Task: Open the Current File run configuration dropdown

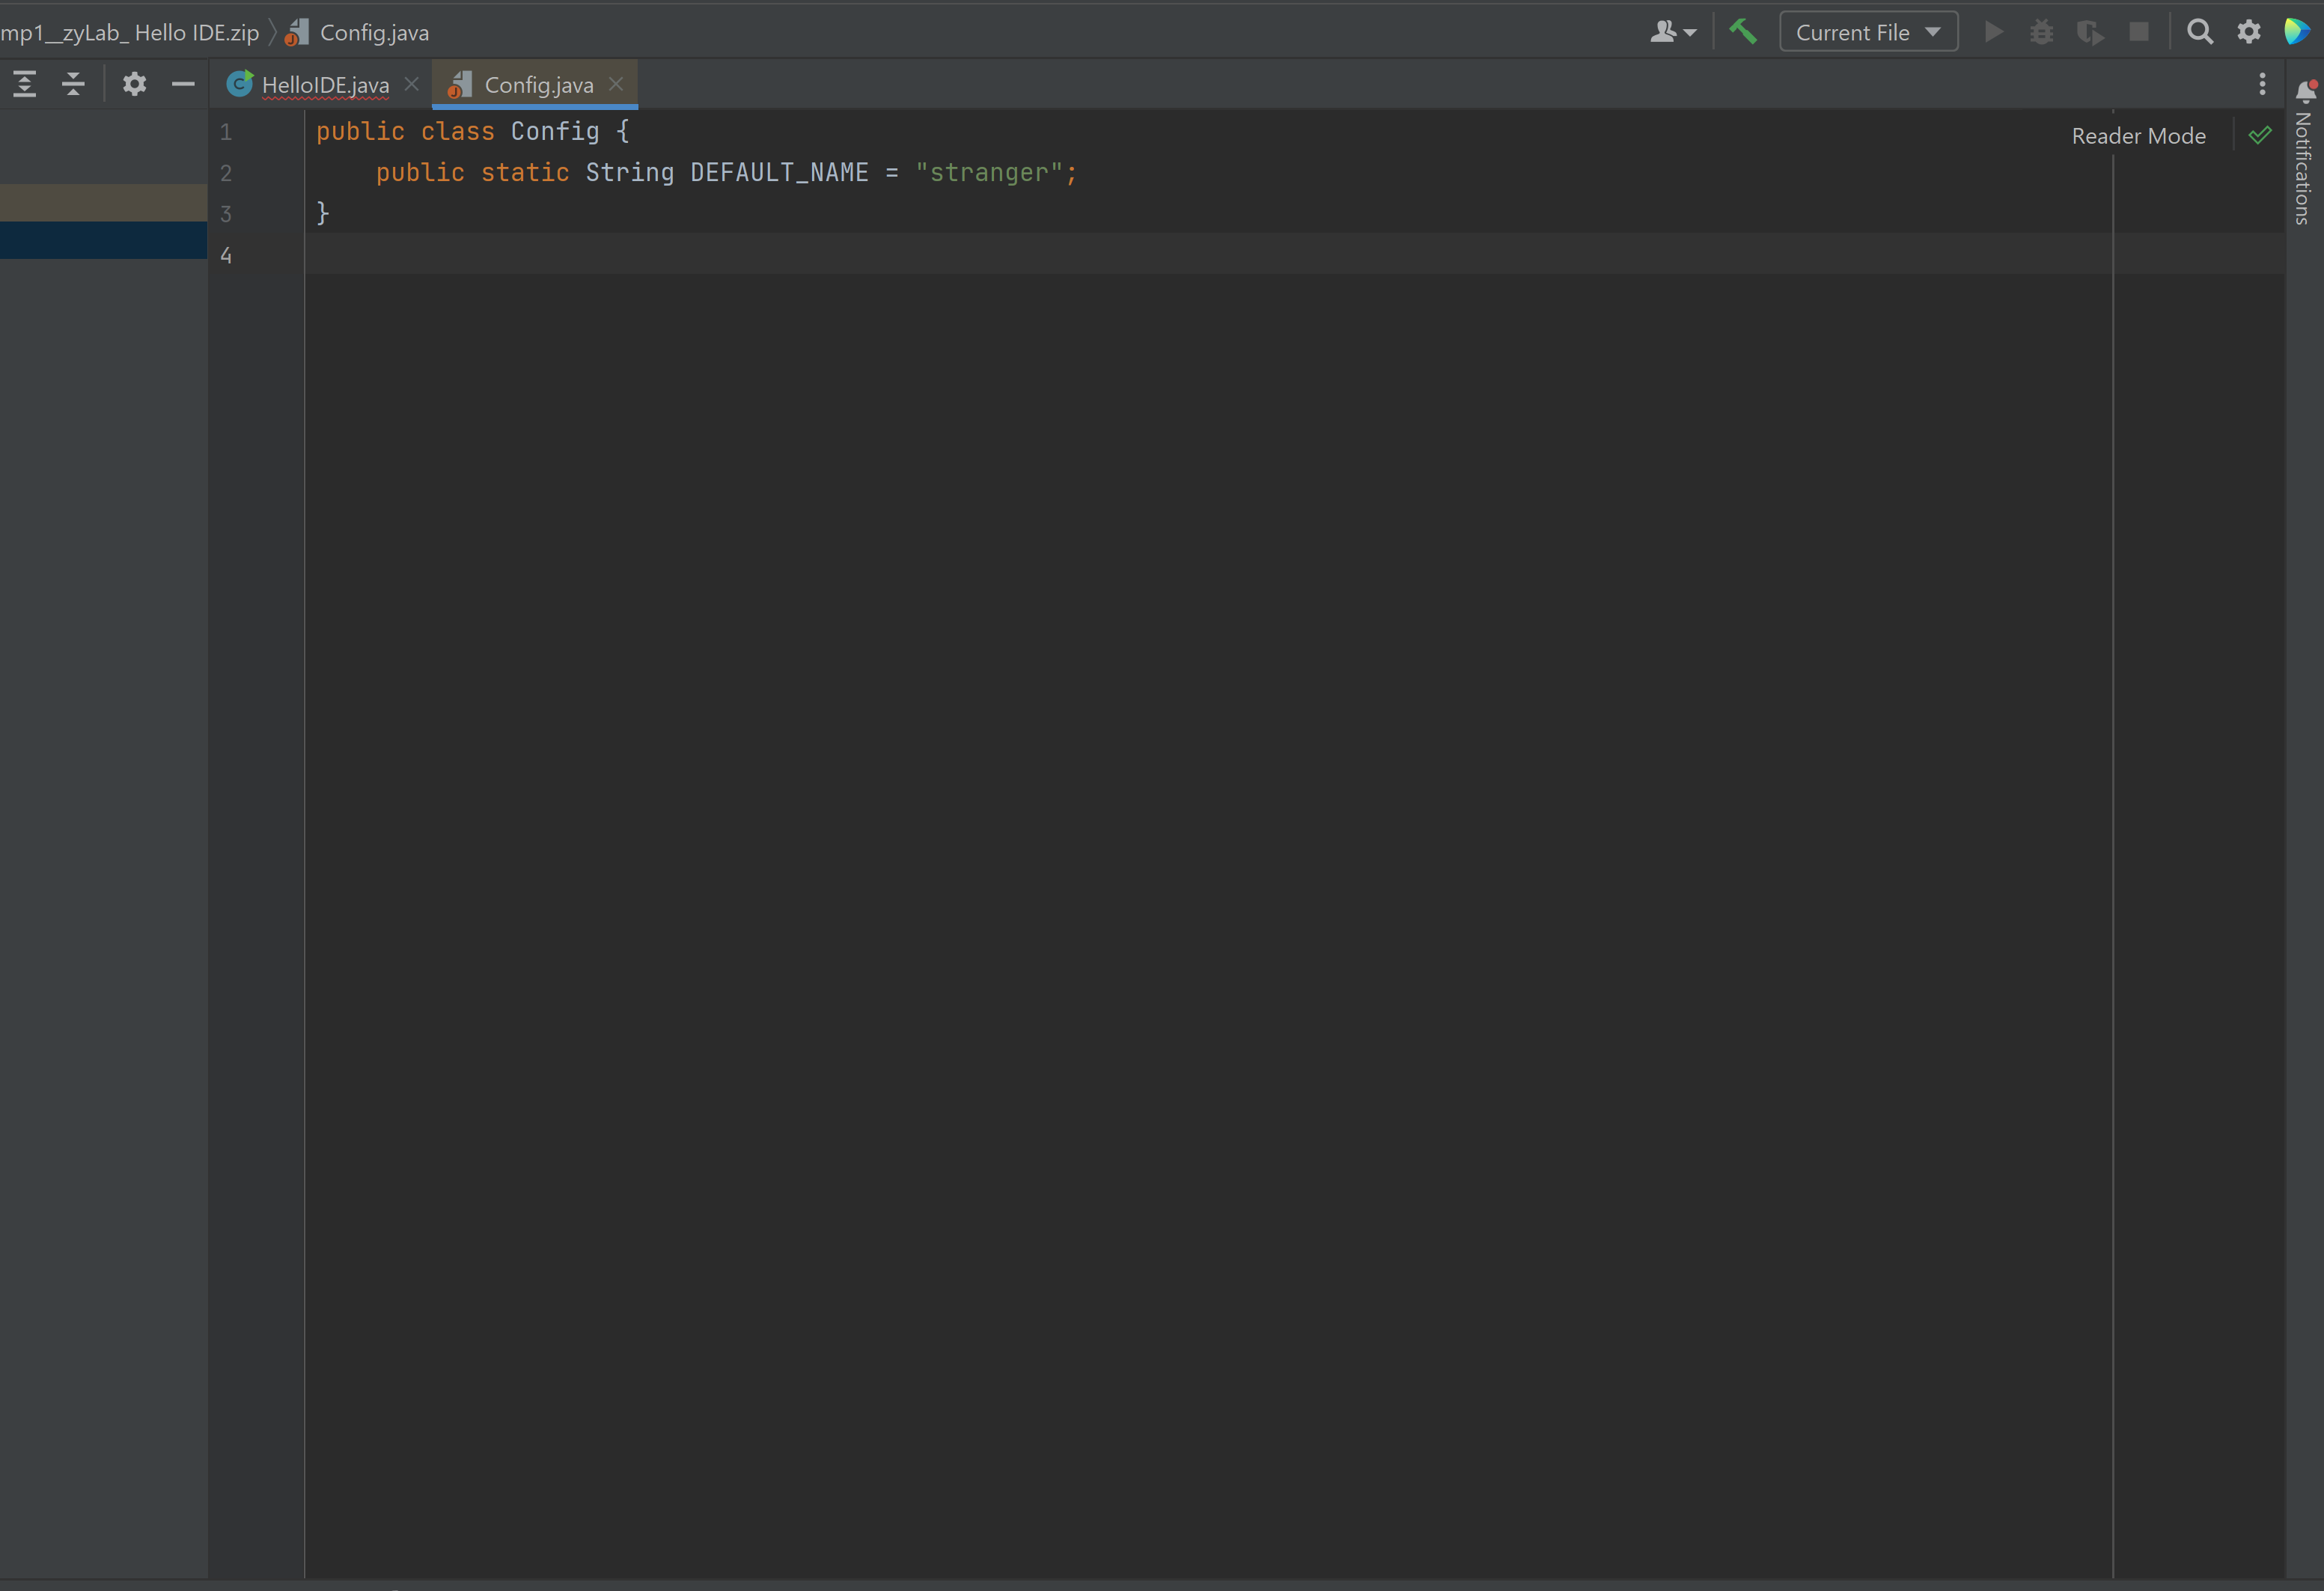Action: pyautogui.click(x=1867, y=32)
